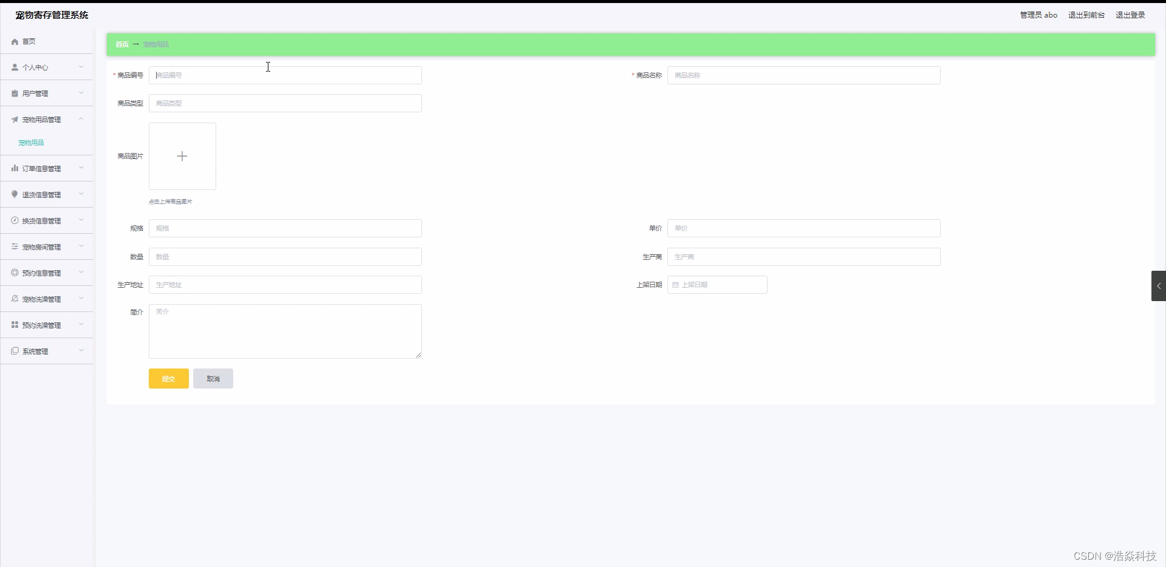This screenshot has height=567, width=1166.
Task: Click the bulb icon for 退货信息管理
Action: [15, 194]
